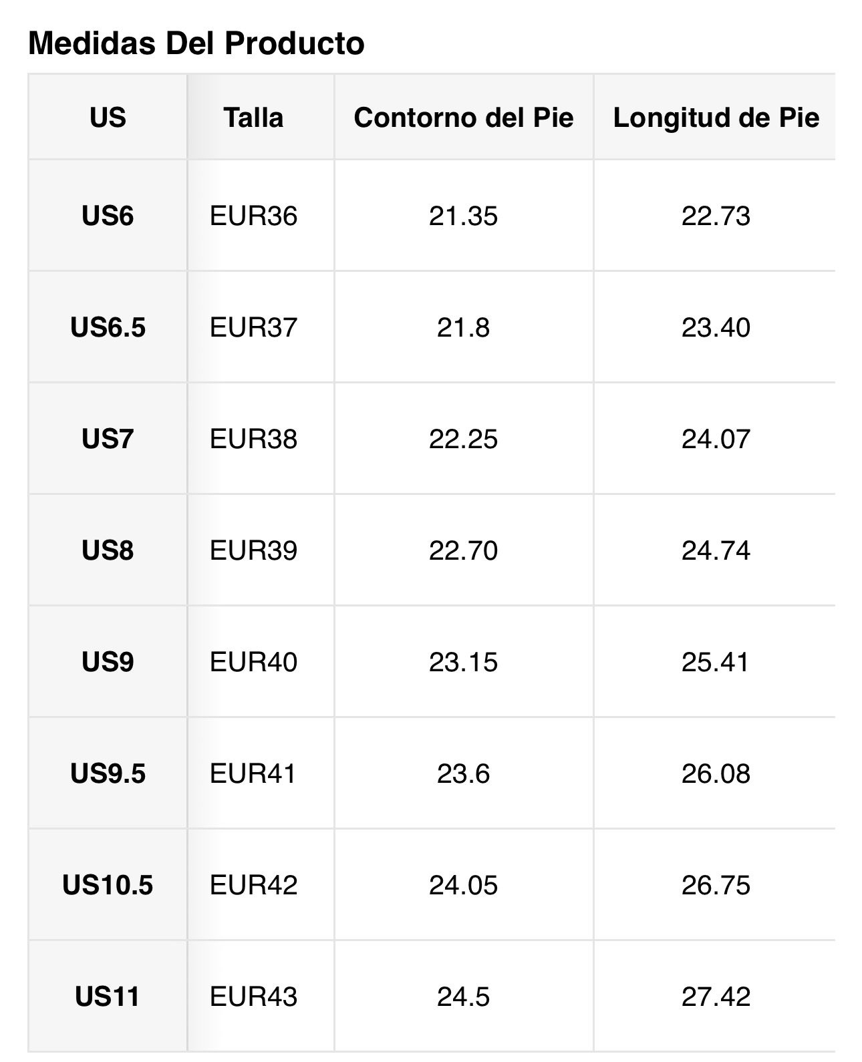The width and height of the screenshot is (862, 1062).
Task: Click the Longitud de Pie header
Action: (x=716, y=118)
